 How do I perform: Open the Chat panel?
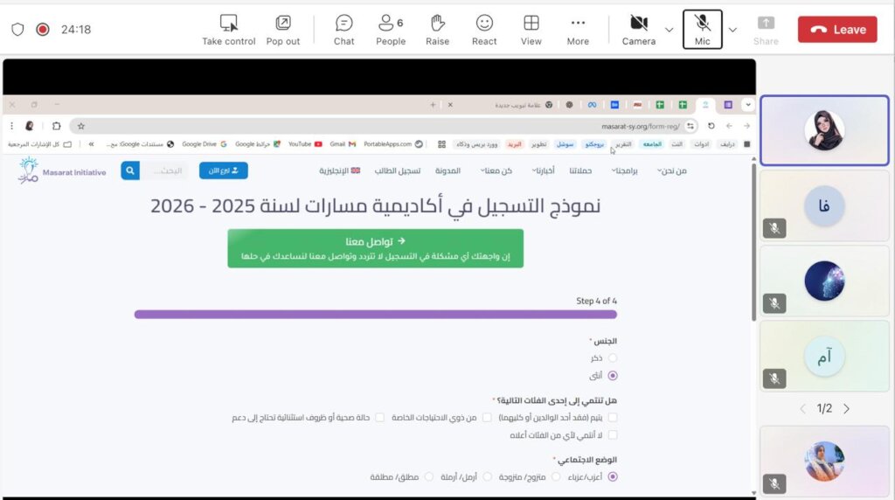343,24
